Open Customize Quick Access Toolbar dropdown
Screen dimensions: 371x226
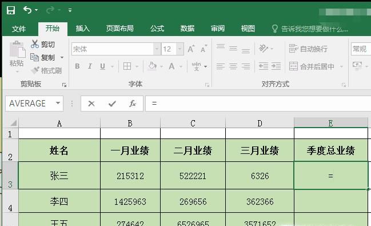tap(70, 10)
